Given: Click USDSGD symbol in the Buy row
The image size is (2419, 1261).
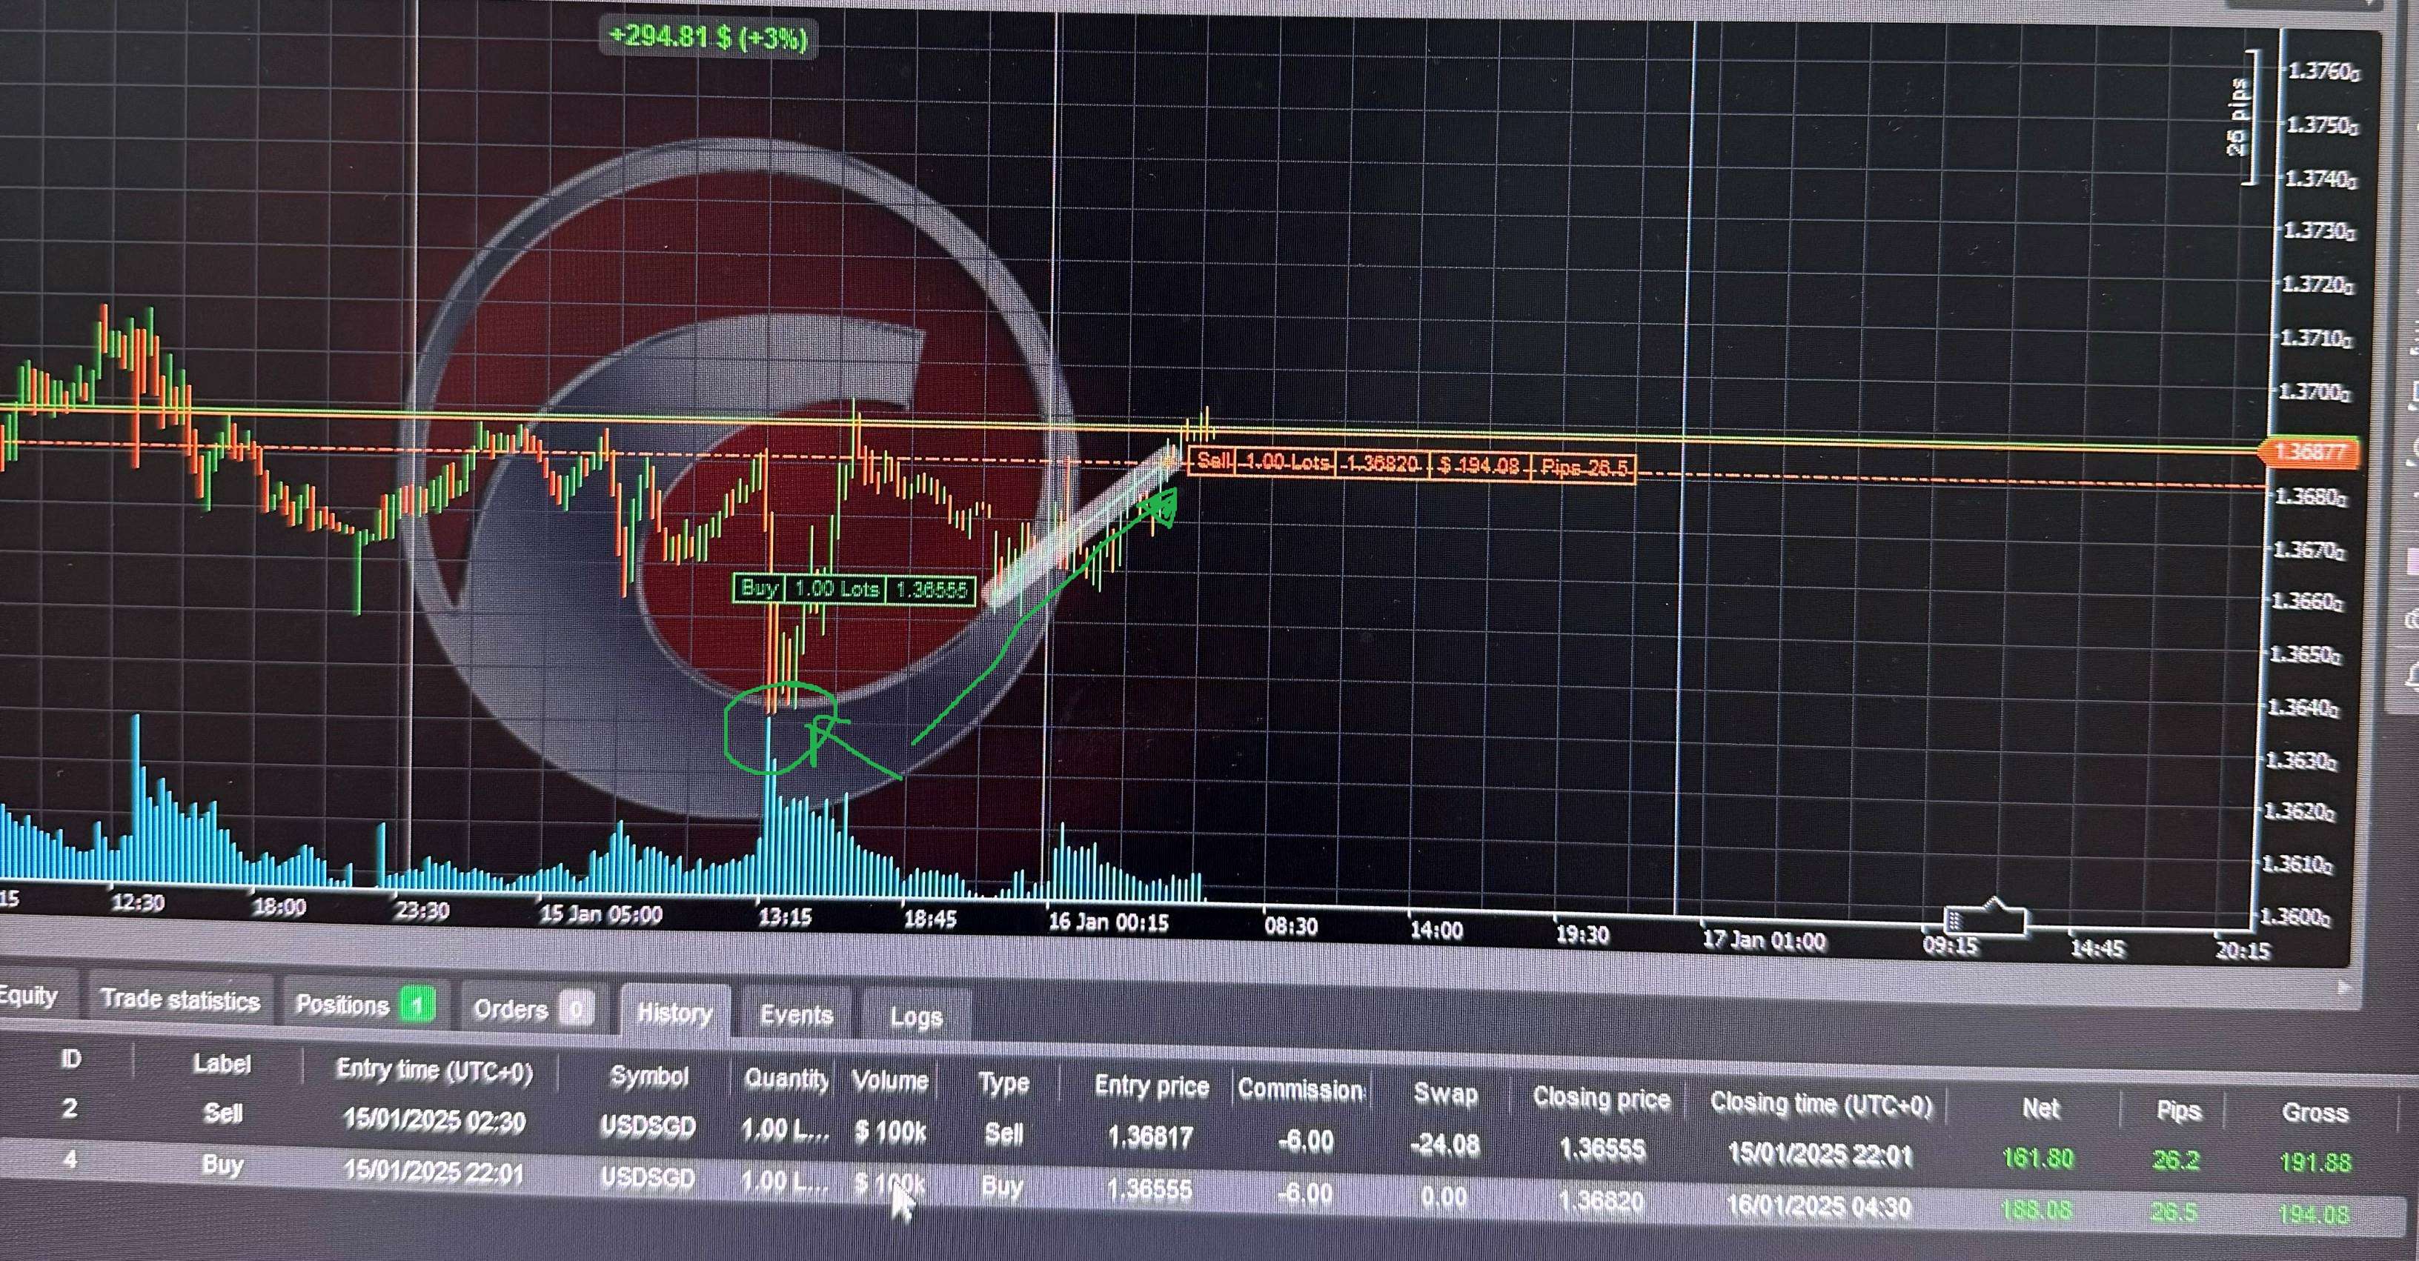Looking at the screenshot, I should (648, 1177).
